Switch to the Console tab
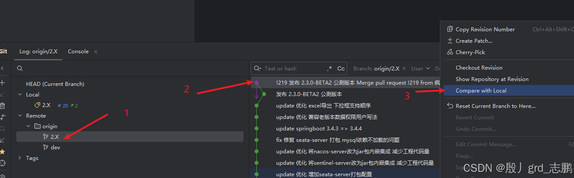Viewport: 574px width, 178px height. pyautogui.click(x=78, y=52)
